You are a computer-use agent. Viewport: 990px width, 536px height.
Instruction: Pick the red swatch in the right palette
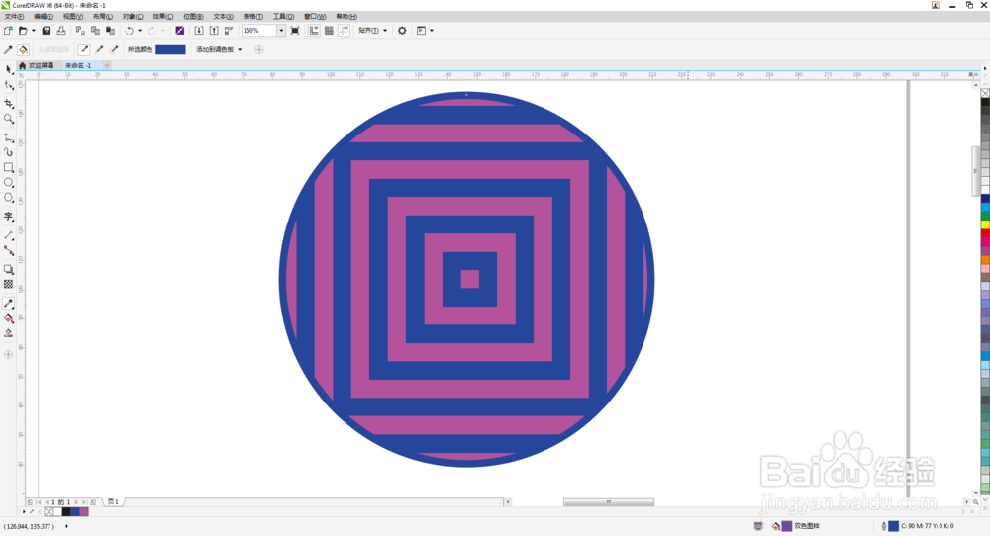(985, 234)
